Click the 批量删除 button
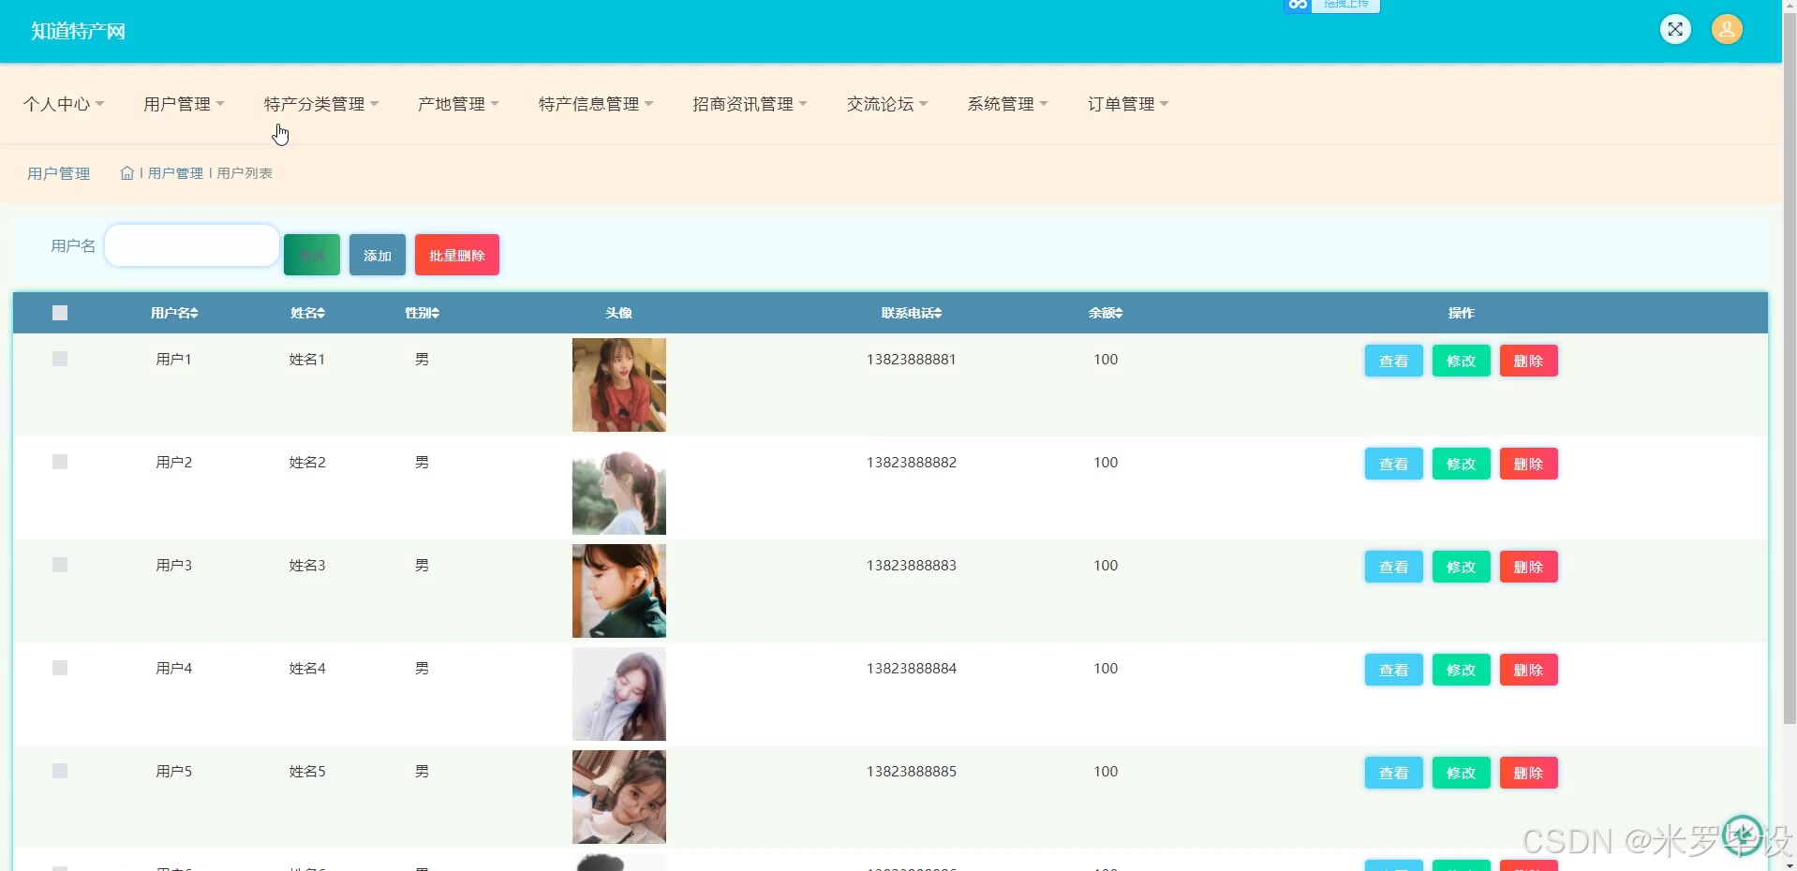This screenshot has height=871, width=1797. tap(457, 255)
